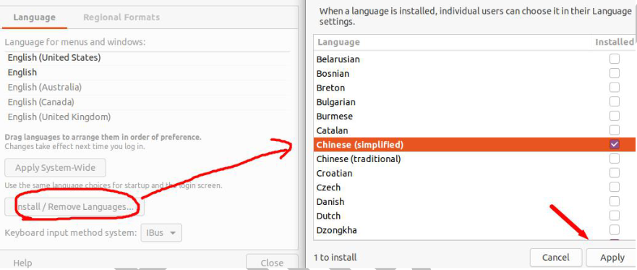Cancel the installed languages dialog
The width and height of the screenshot is (637, 270).
point(555,258)
